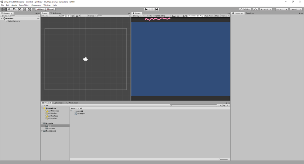Open the File menu
Screen dimensions: 304x164
[x=2, y=5]
